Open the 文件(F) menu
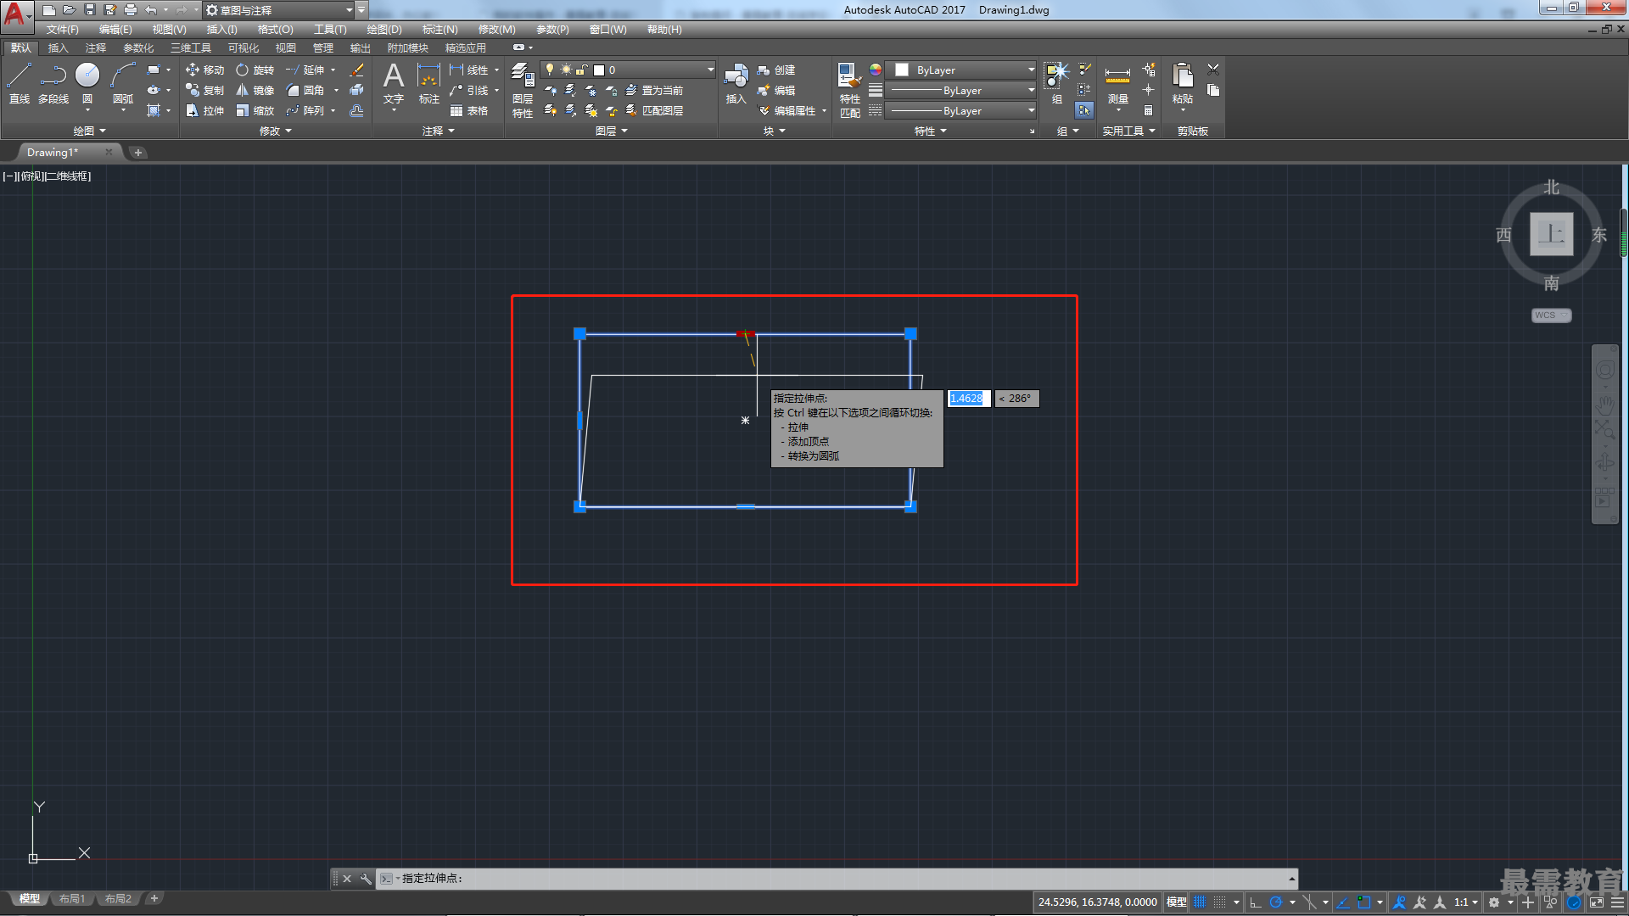This screenshot has width=1629, height=916. [62, 30]
